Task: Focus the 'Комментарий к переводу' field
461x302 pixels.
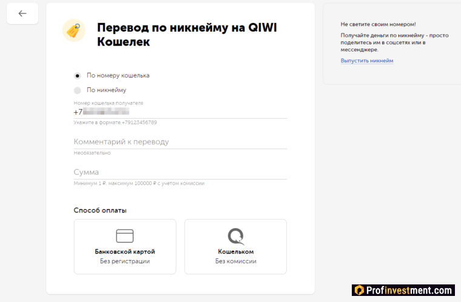Action: click(180, 142)
